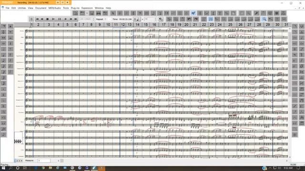Select the Text tool (T icon)

click(x=220, y=13)
